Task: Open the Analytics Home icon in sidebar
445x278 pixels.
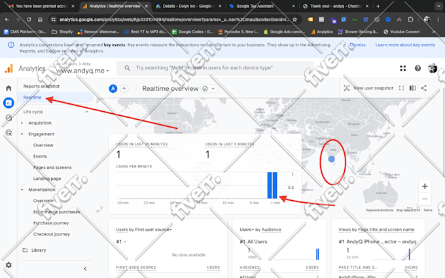Action: (9, 88)
